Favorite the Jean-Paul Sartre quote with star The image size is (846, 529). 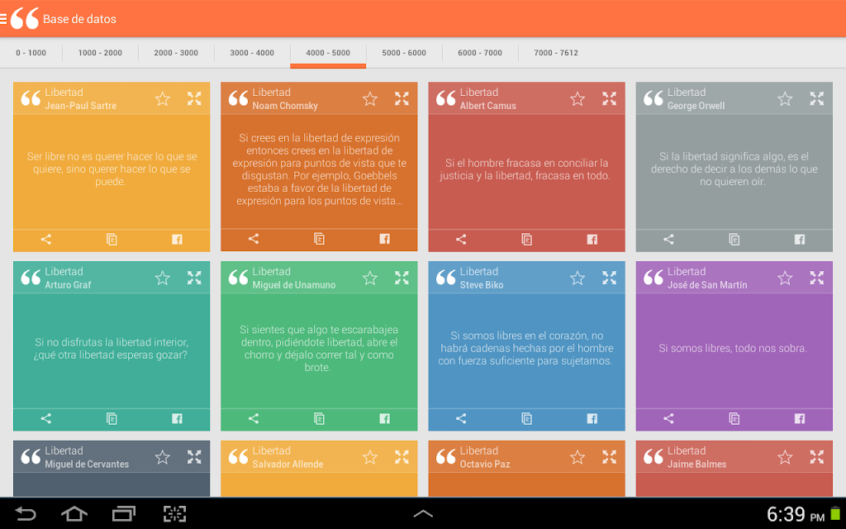click(x=163, y=99)
